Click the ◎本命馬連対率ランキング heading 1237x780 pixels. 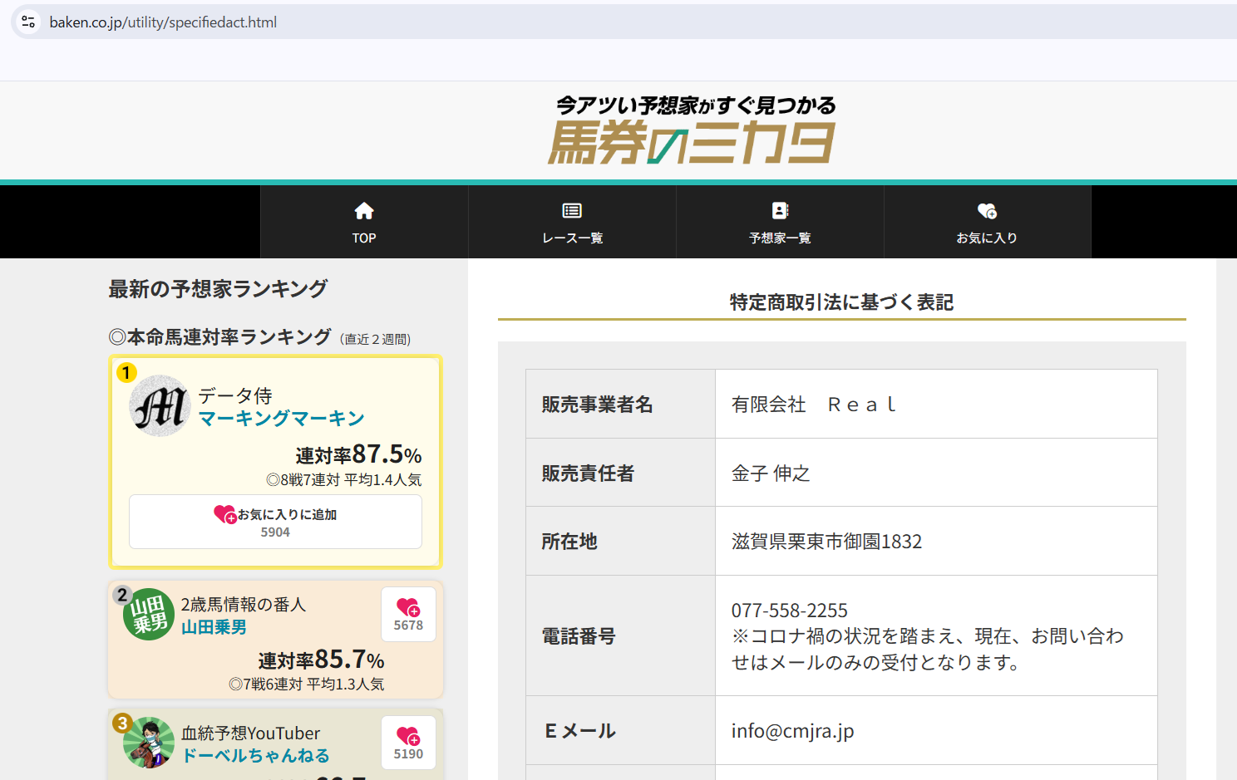coord(219,337)
